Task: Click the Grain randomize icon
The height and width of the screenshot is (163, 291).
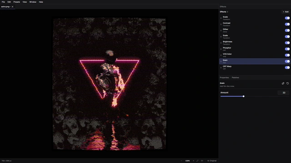Action: [x=283, y=83]
